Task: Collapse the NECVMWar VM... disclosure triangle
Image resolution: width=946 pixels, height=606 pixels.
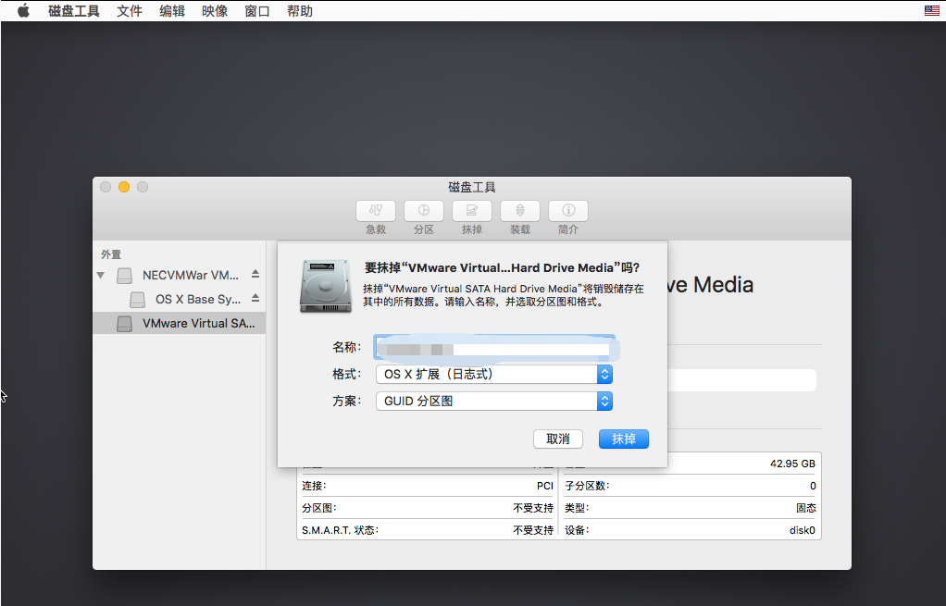Action: pos(101,275)
